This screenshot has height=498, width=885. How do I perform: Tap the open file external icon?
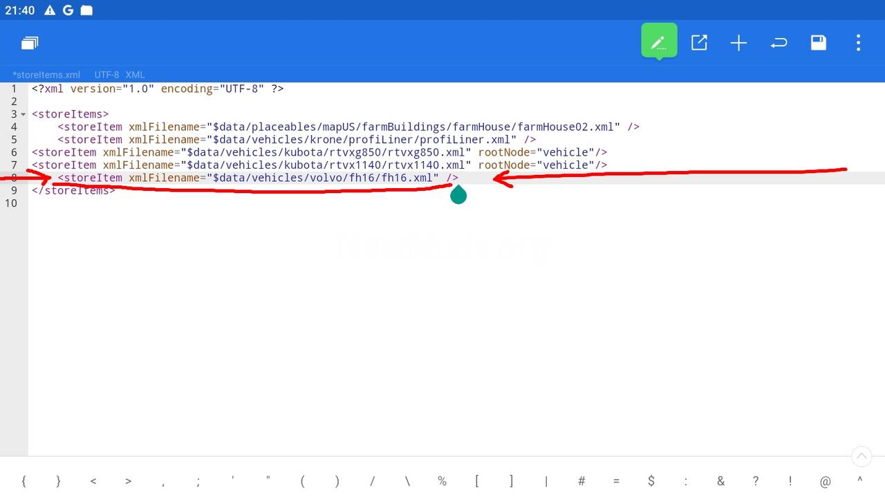[699, 43]
